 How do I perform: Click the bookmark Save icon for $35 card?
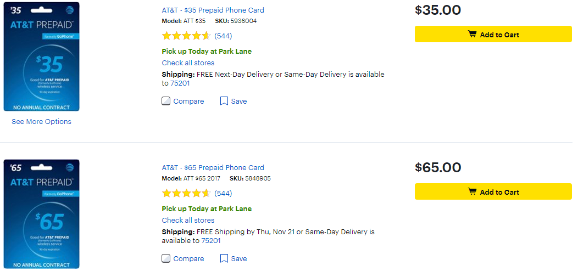[224, 101]
